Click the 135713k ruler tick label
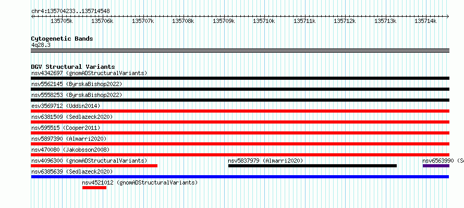464x208 pixels. click(x=385, y=21)
